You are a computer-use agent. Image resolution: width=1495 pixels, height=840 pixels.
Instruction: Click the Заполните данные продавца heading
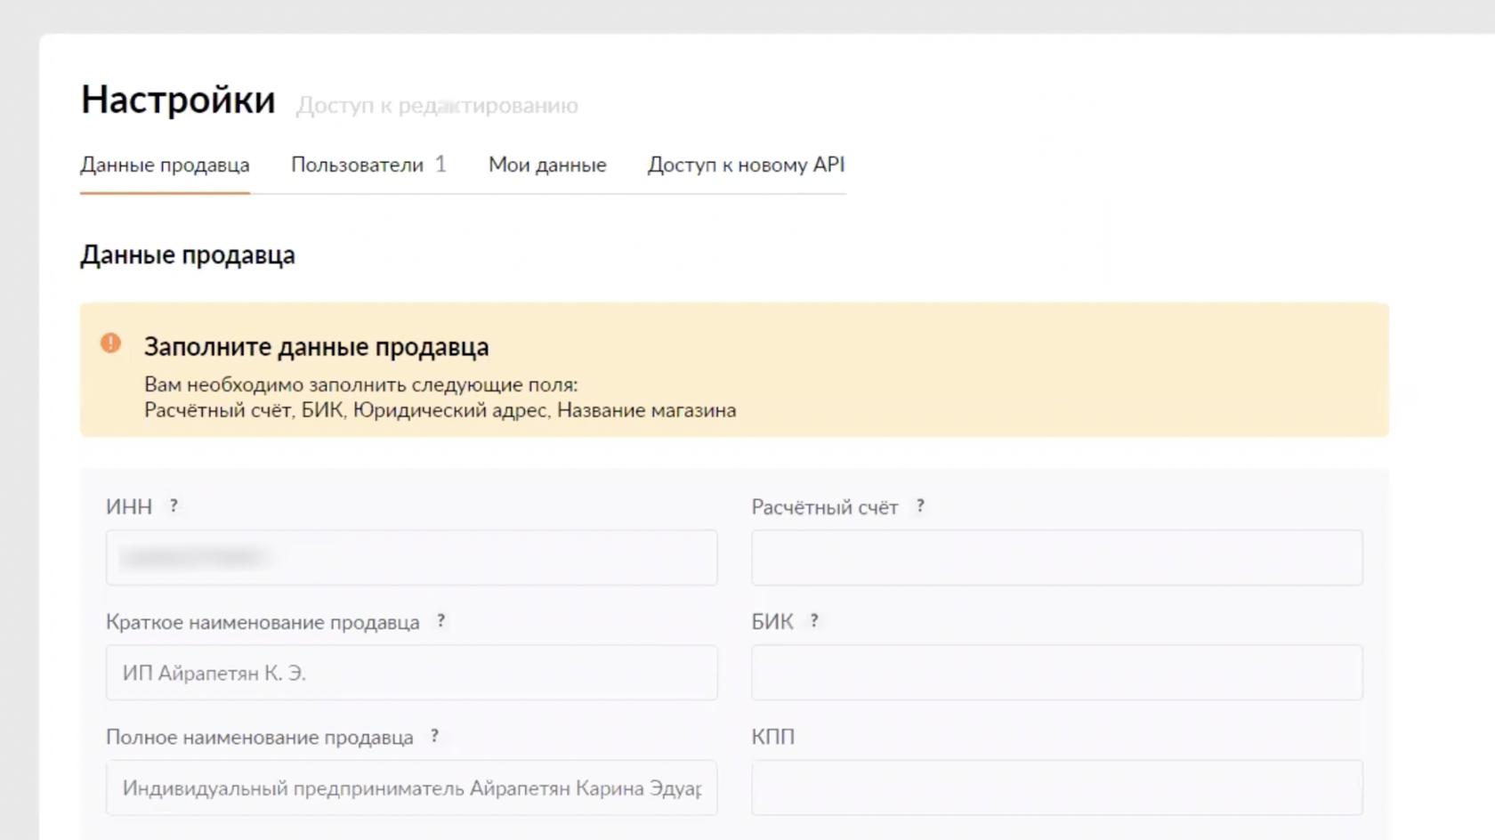pyautogui.click(x=317, y=347)
